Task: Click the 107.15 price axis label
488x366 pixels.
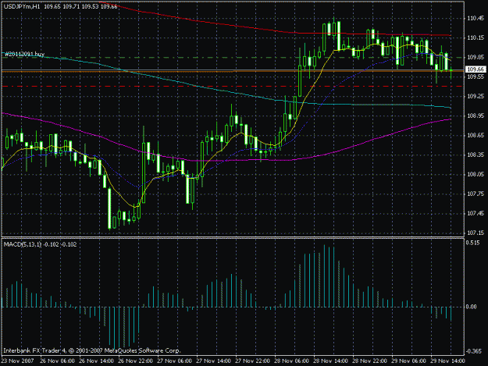Action: pyautogui.click(x=476, y=233)
